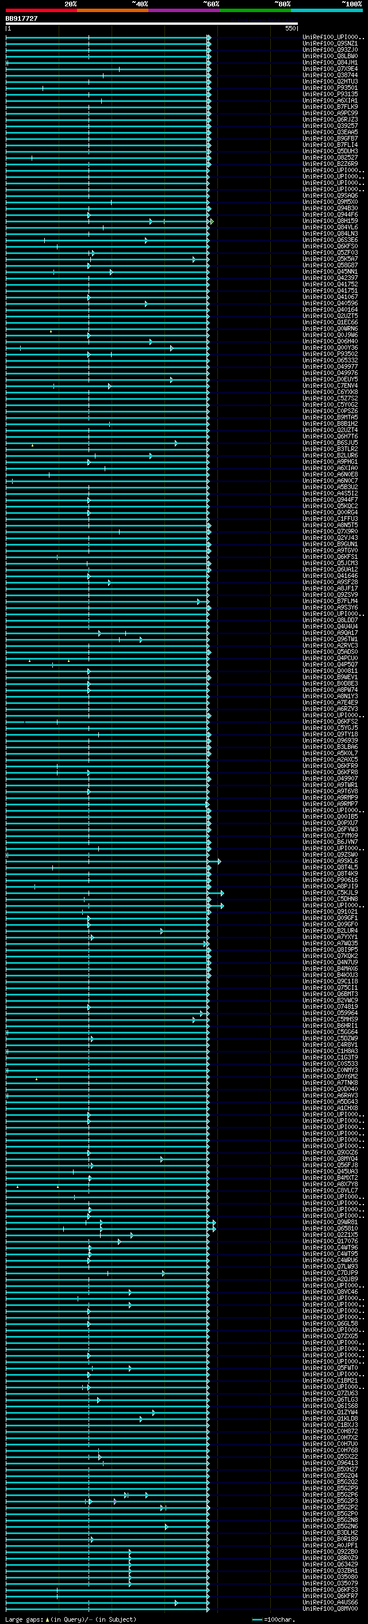This screenshot has width=368, height=1624.
Task: Select hit label UniRef100_Q40596
Action: pyautogui.click(x=330, y=303)
